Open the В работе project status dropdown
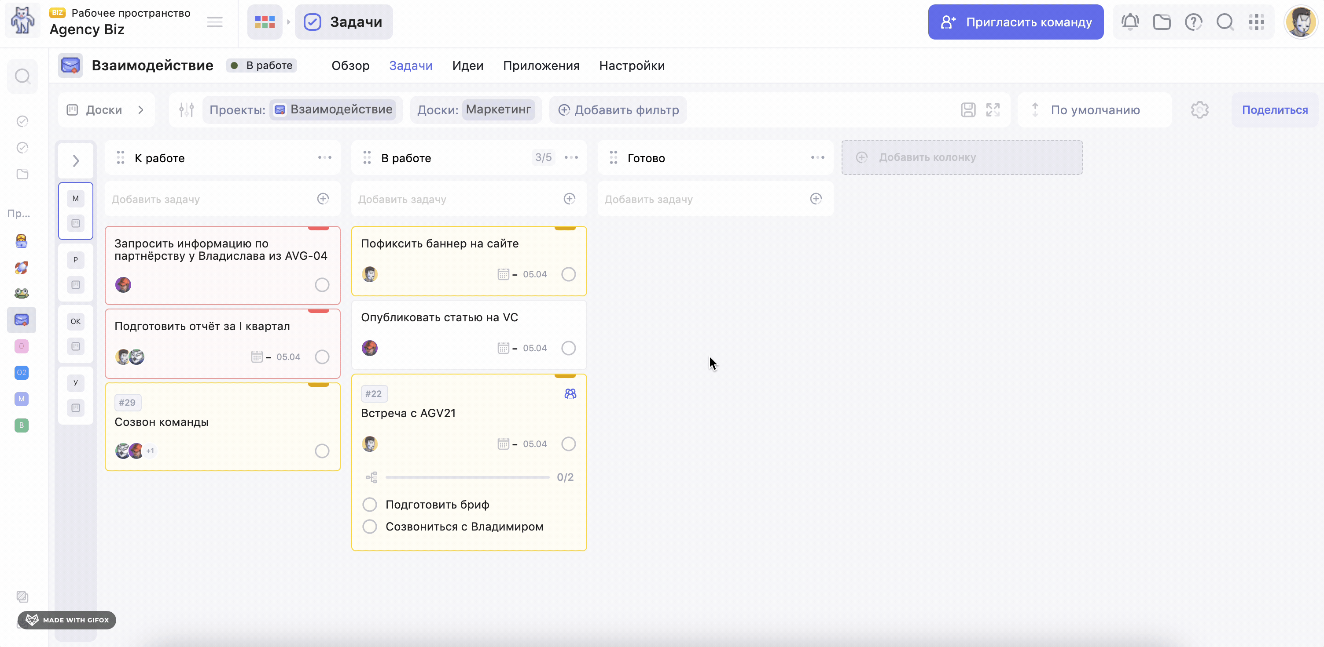1324x647 pixels. click(261, 65)
